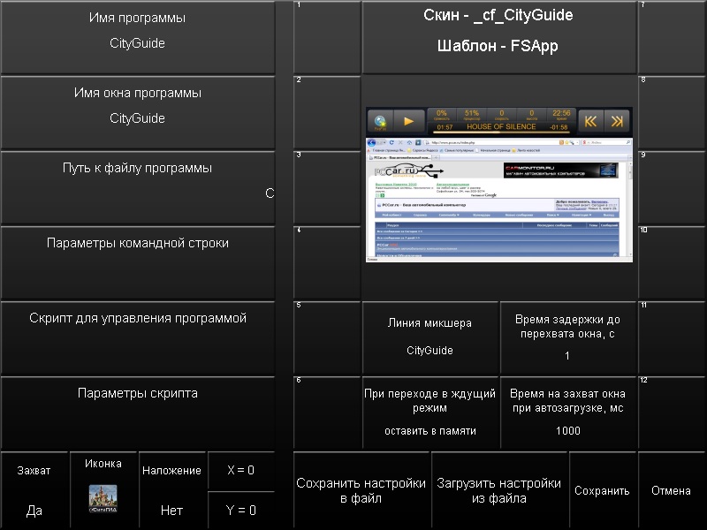Click Сохранить настройки в файл
The height and width of the screenshot is (530, 707).
coord(361,491)
